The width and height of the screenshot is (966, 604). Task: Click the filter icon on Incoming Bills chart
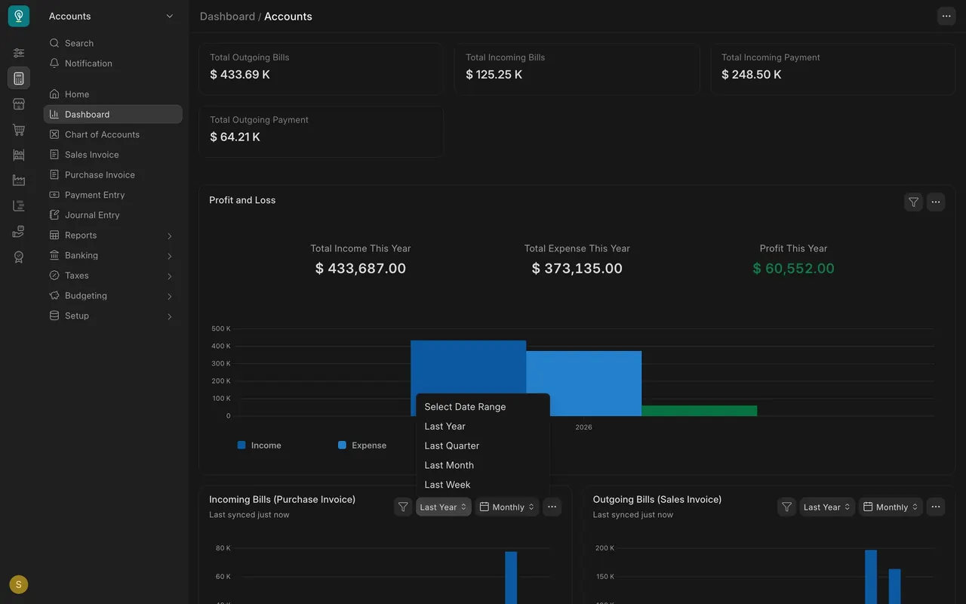click(x=403, y=507)
